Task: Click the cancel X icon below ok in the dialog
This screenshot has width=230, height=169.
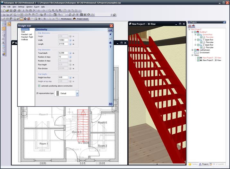Action: coord(110,34)
